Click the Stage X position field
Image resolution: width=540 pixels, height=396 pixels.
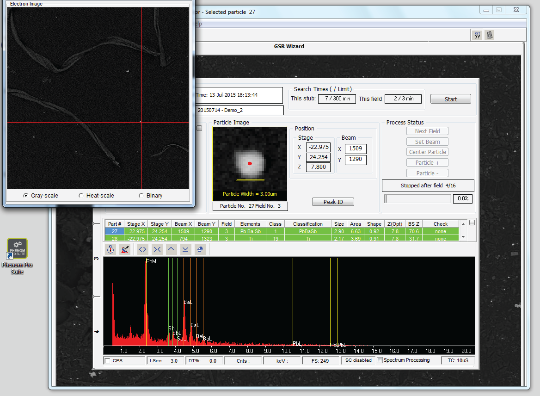pos(318,148)
